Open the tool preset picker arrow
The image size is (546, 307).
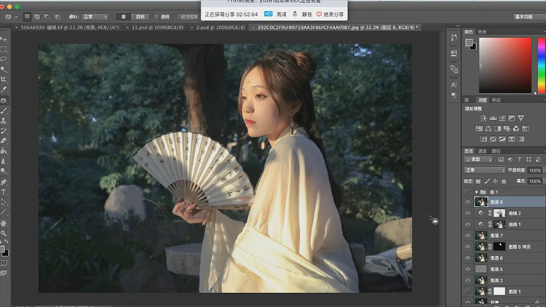pos(16,17)
